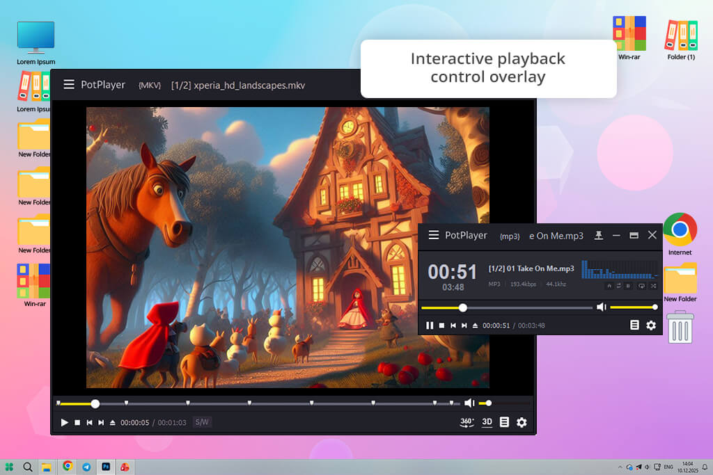This screenshot has height=475, width=713.
Task: Open the Win-rar icon on left desktop side
Action: coord(34,285)
